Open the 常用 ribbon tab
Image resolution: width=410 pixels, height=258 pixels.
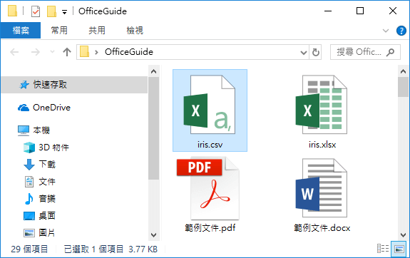(x=59, y=31)
